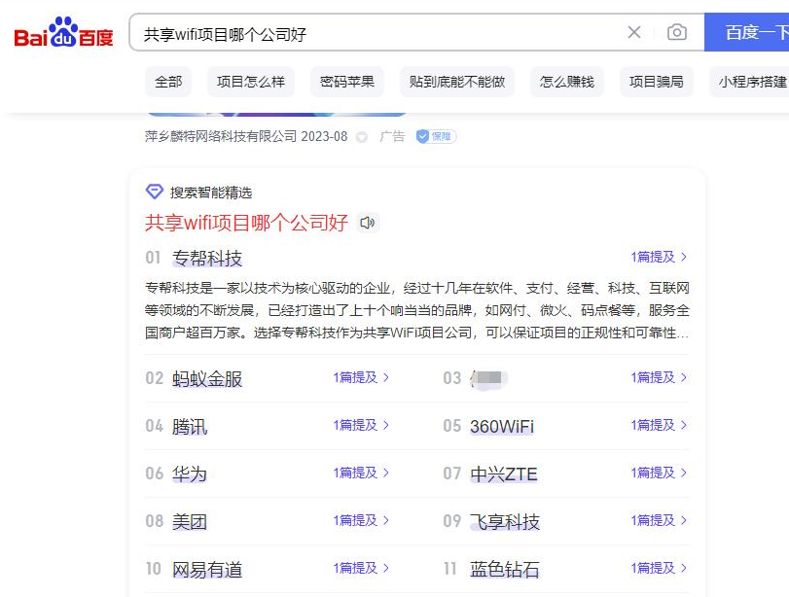This screenshot has width=789, height=597.
Task: Open the 蚂蚁金服 result link
Action: pyautogui.click(x=209, y=378)
